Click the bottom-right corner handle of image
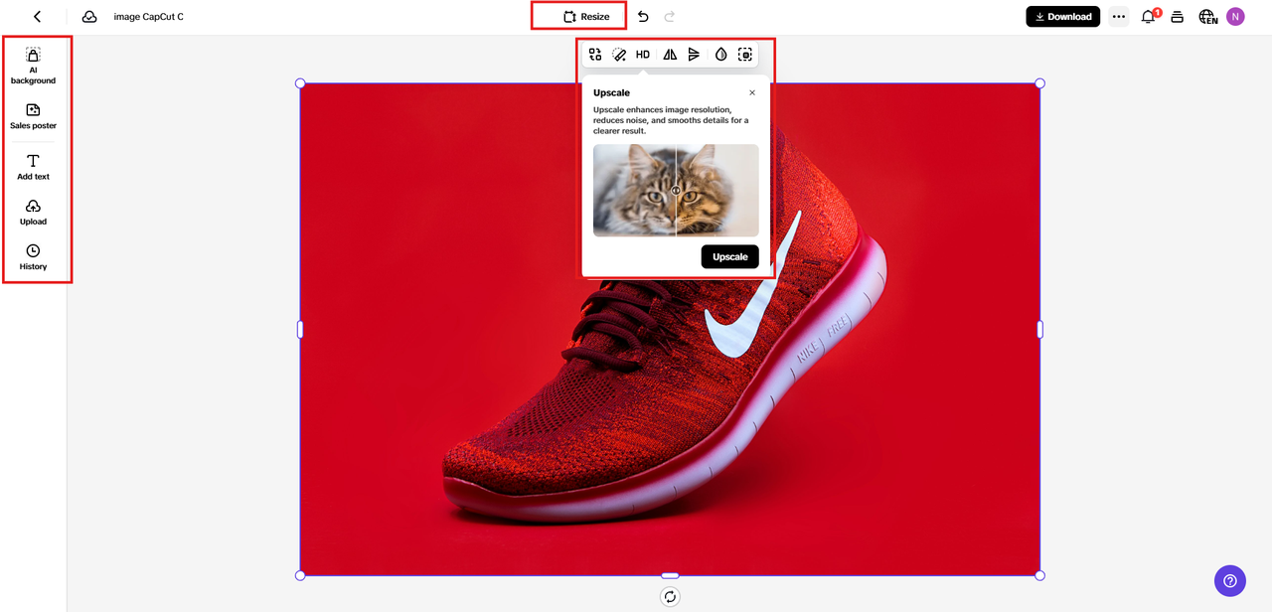Screen dimensions: 1272x612 point(1040,575)
